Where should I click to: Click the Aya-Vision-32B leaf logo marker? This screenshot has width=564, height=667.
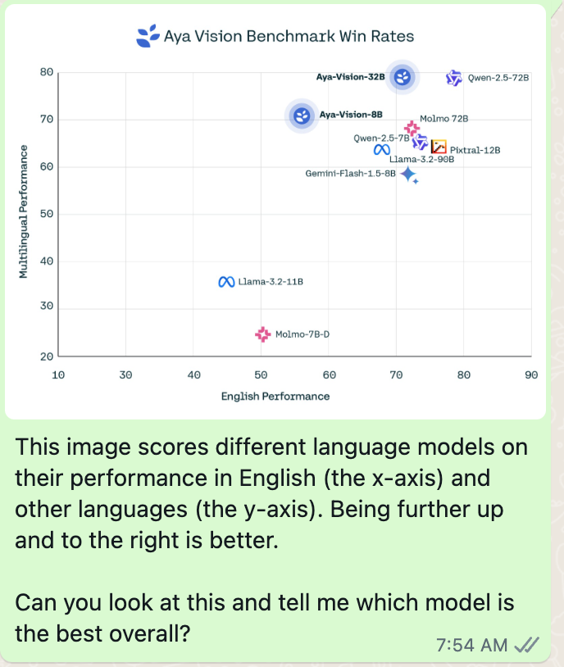click(402, 78)
